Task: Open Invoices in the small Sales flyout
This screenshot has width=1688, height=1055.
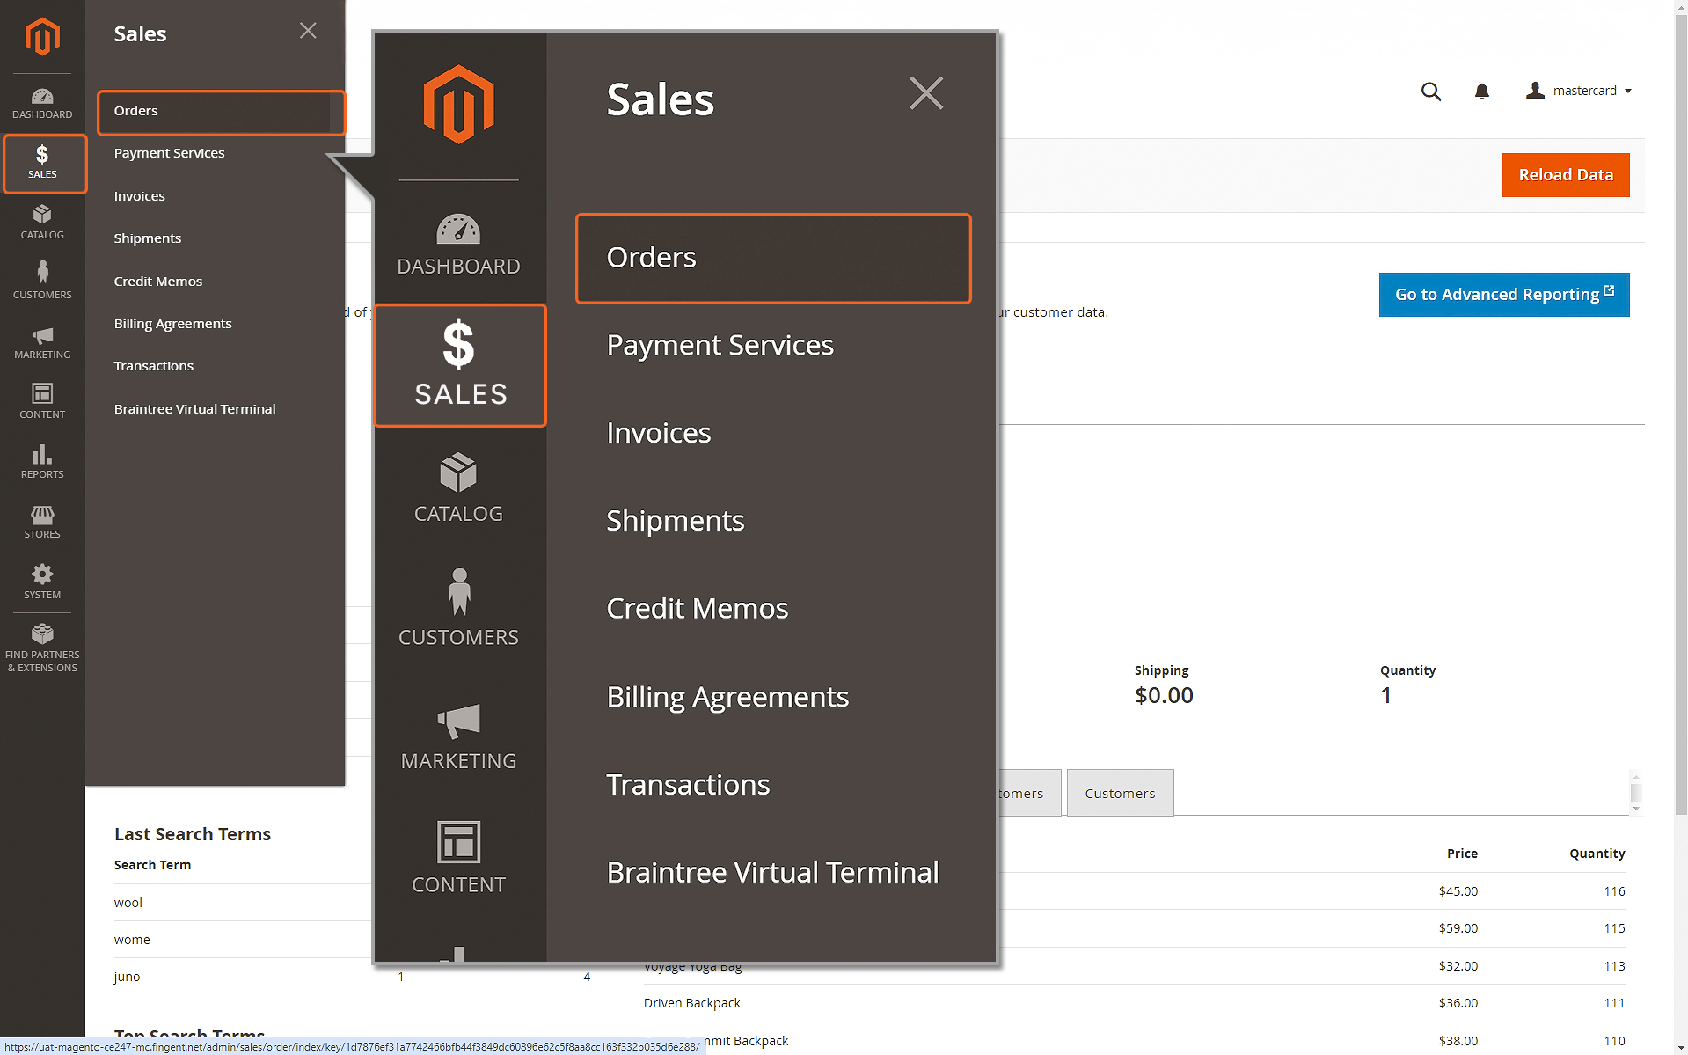Action: tap(139, 196)
